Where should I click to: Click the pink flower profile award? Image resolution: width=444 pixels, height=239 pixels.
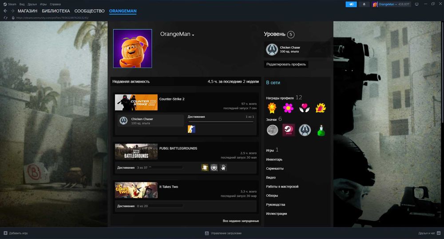[288, 108]
